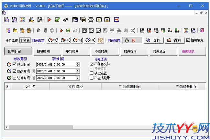Click the small red play arrow in second toolbar
This screenshot has height=140, width=210.
tap(61, 30)
